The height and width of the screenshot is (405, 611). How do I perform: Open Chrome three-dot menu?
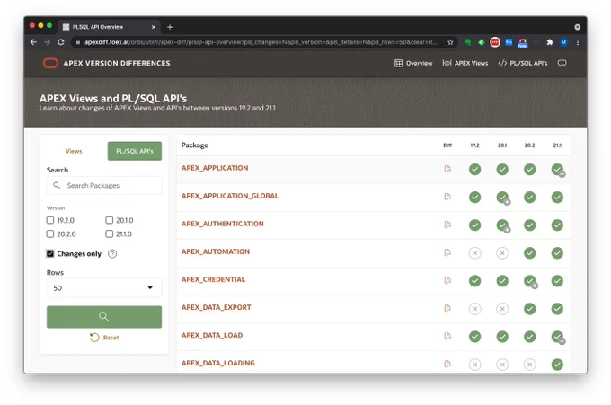tap(578, 42)
